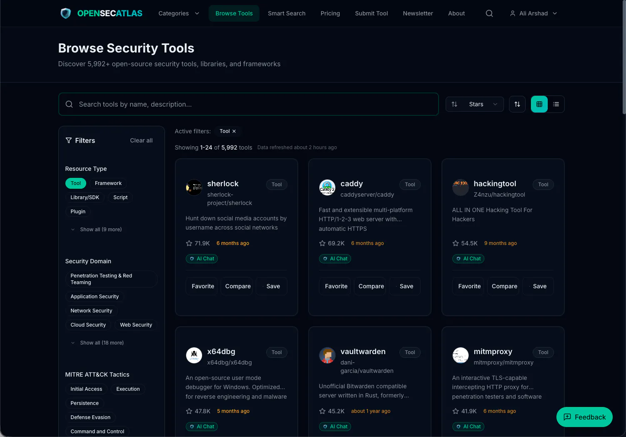Remove the active Tool filter chip
Screen dimensions: 626x437
[234, 131]
